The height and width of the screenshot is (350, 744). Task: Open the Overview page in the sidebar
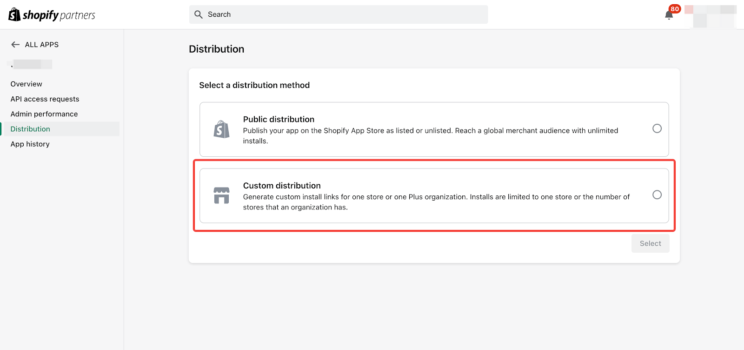click(27, 84)
